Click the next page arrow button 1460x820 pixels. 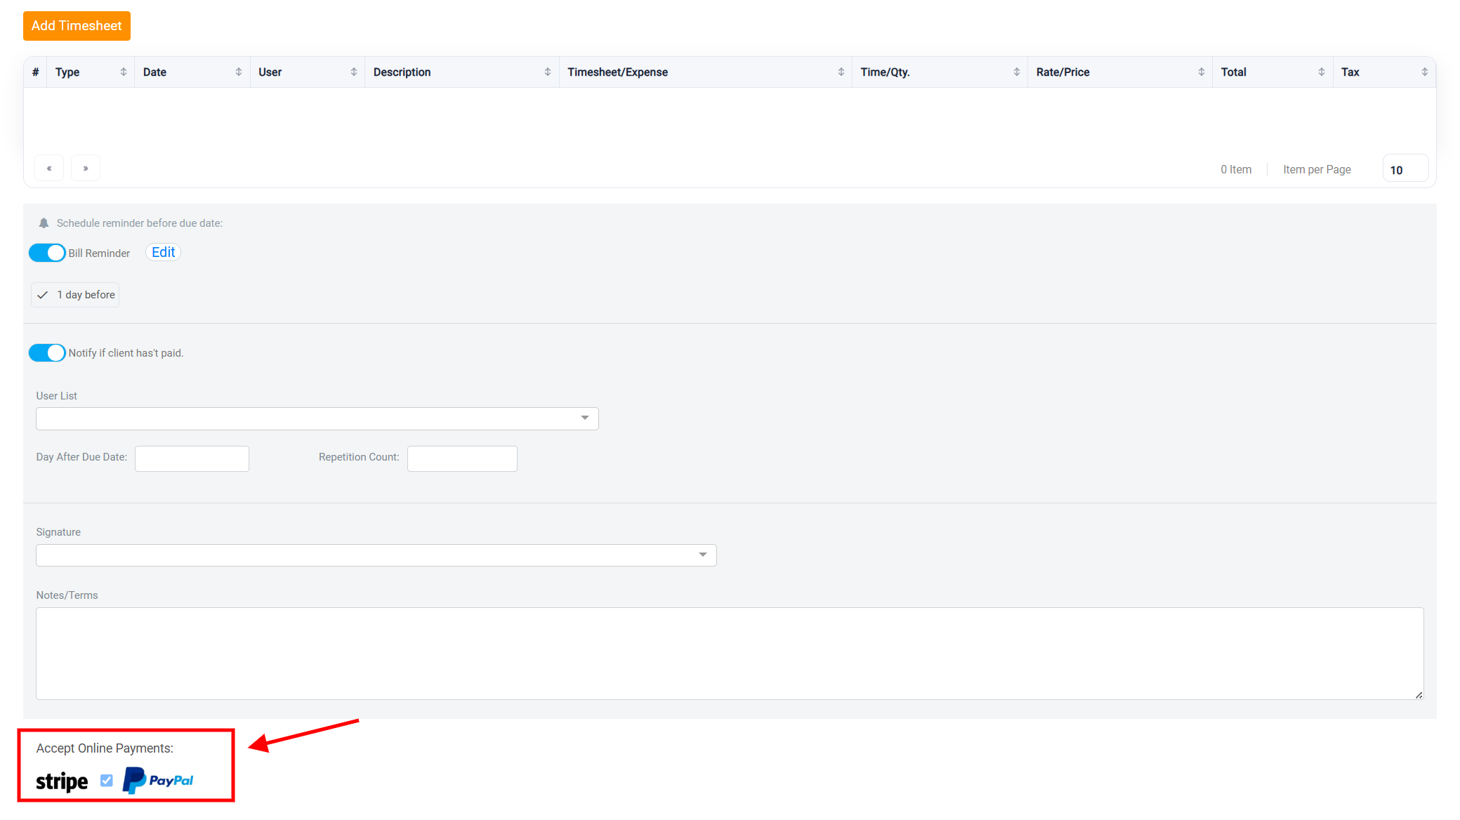(x=86, y=168)
